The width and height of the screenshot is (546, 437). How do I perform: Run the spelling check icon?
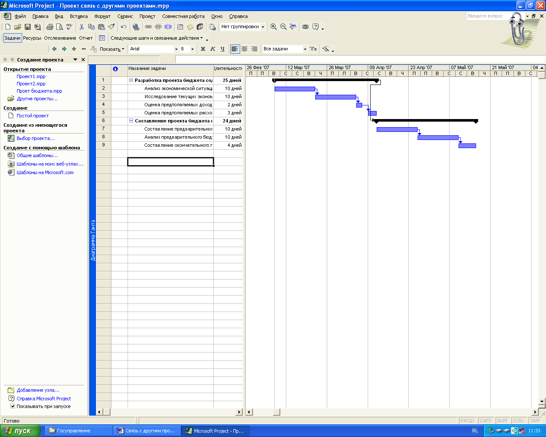click(x=70, y=27)
